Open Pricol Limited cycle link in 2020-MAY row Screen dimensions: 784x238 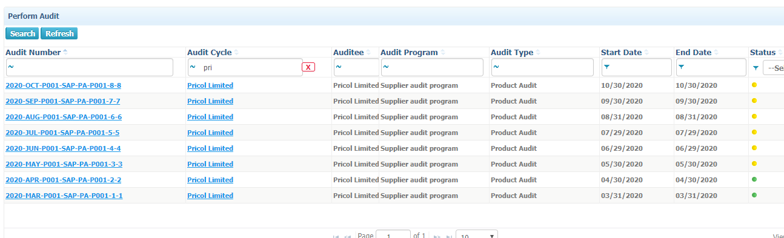pyautogui.click(x=210, y=164)
